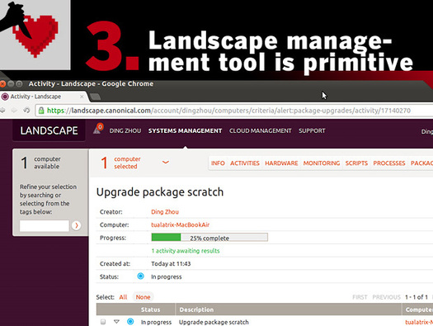Open the PROCESSES tab
433x326 pixels.
point(389,163)
